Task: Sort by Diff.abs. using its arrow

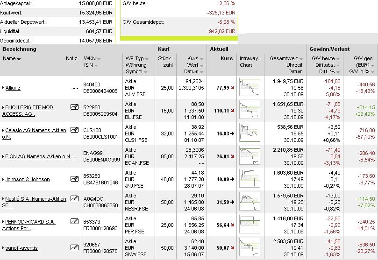Action: click(338, 65)
